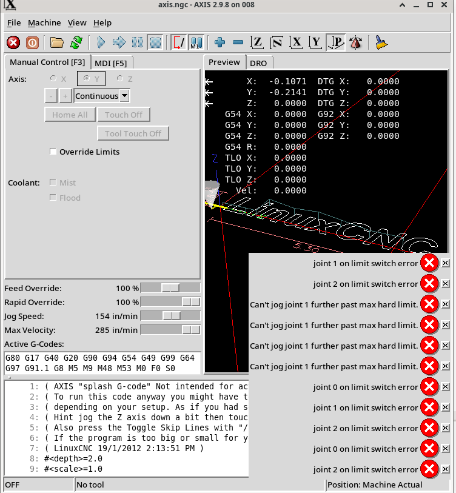Open the View menu
The height and width of the screenshot is (493, 456).
click(77, 22)
